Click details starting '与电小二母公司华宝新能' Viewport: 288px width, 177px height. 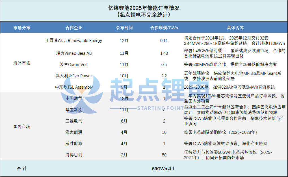pyautogui.click(x=235, y=110)
